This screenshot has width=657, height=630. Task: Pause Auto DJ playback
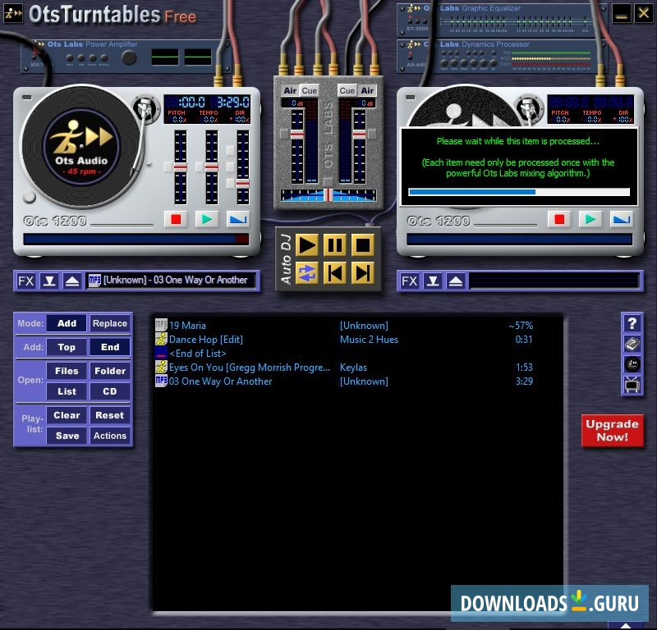[x=334, y=245]
